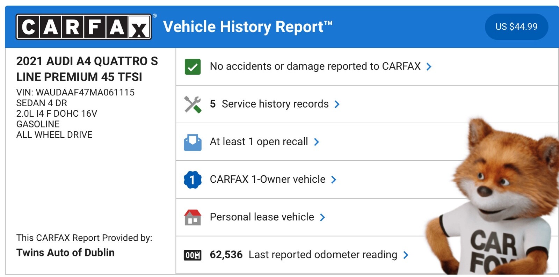This screenshot has height=277, width=559.
Task: Click the CARFAX logo
Action: point(84,27)
